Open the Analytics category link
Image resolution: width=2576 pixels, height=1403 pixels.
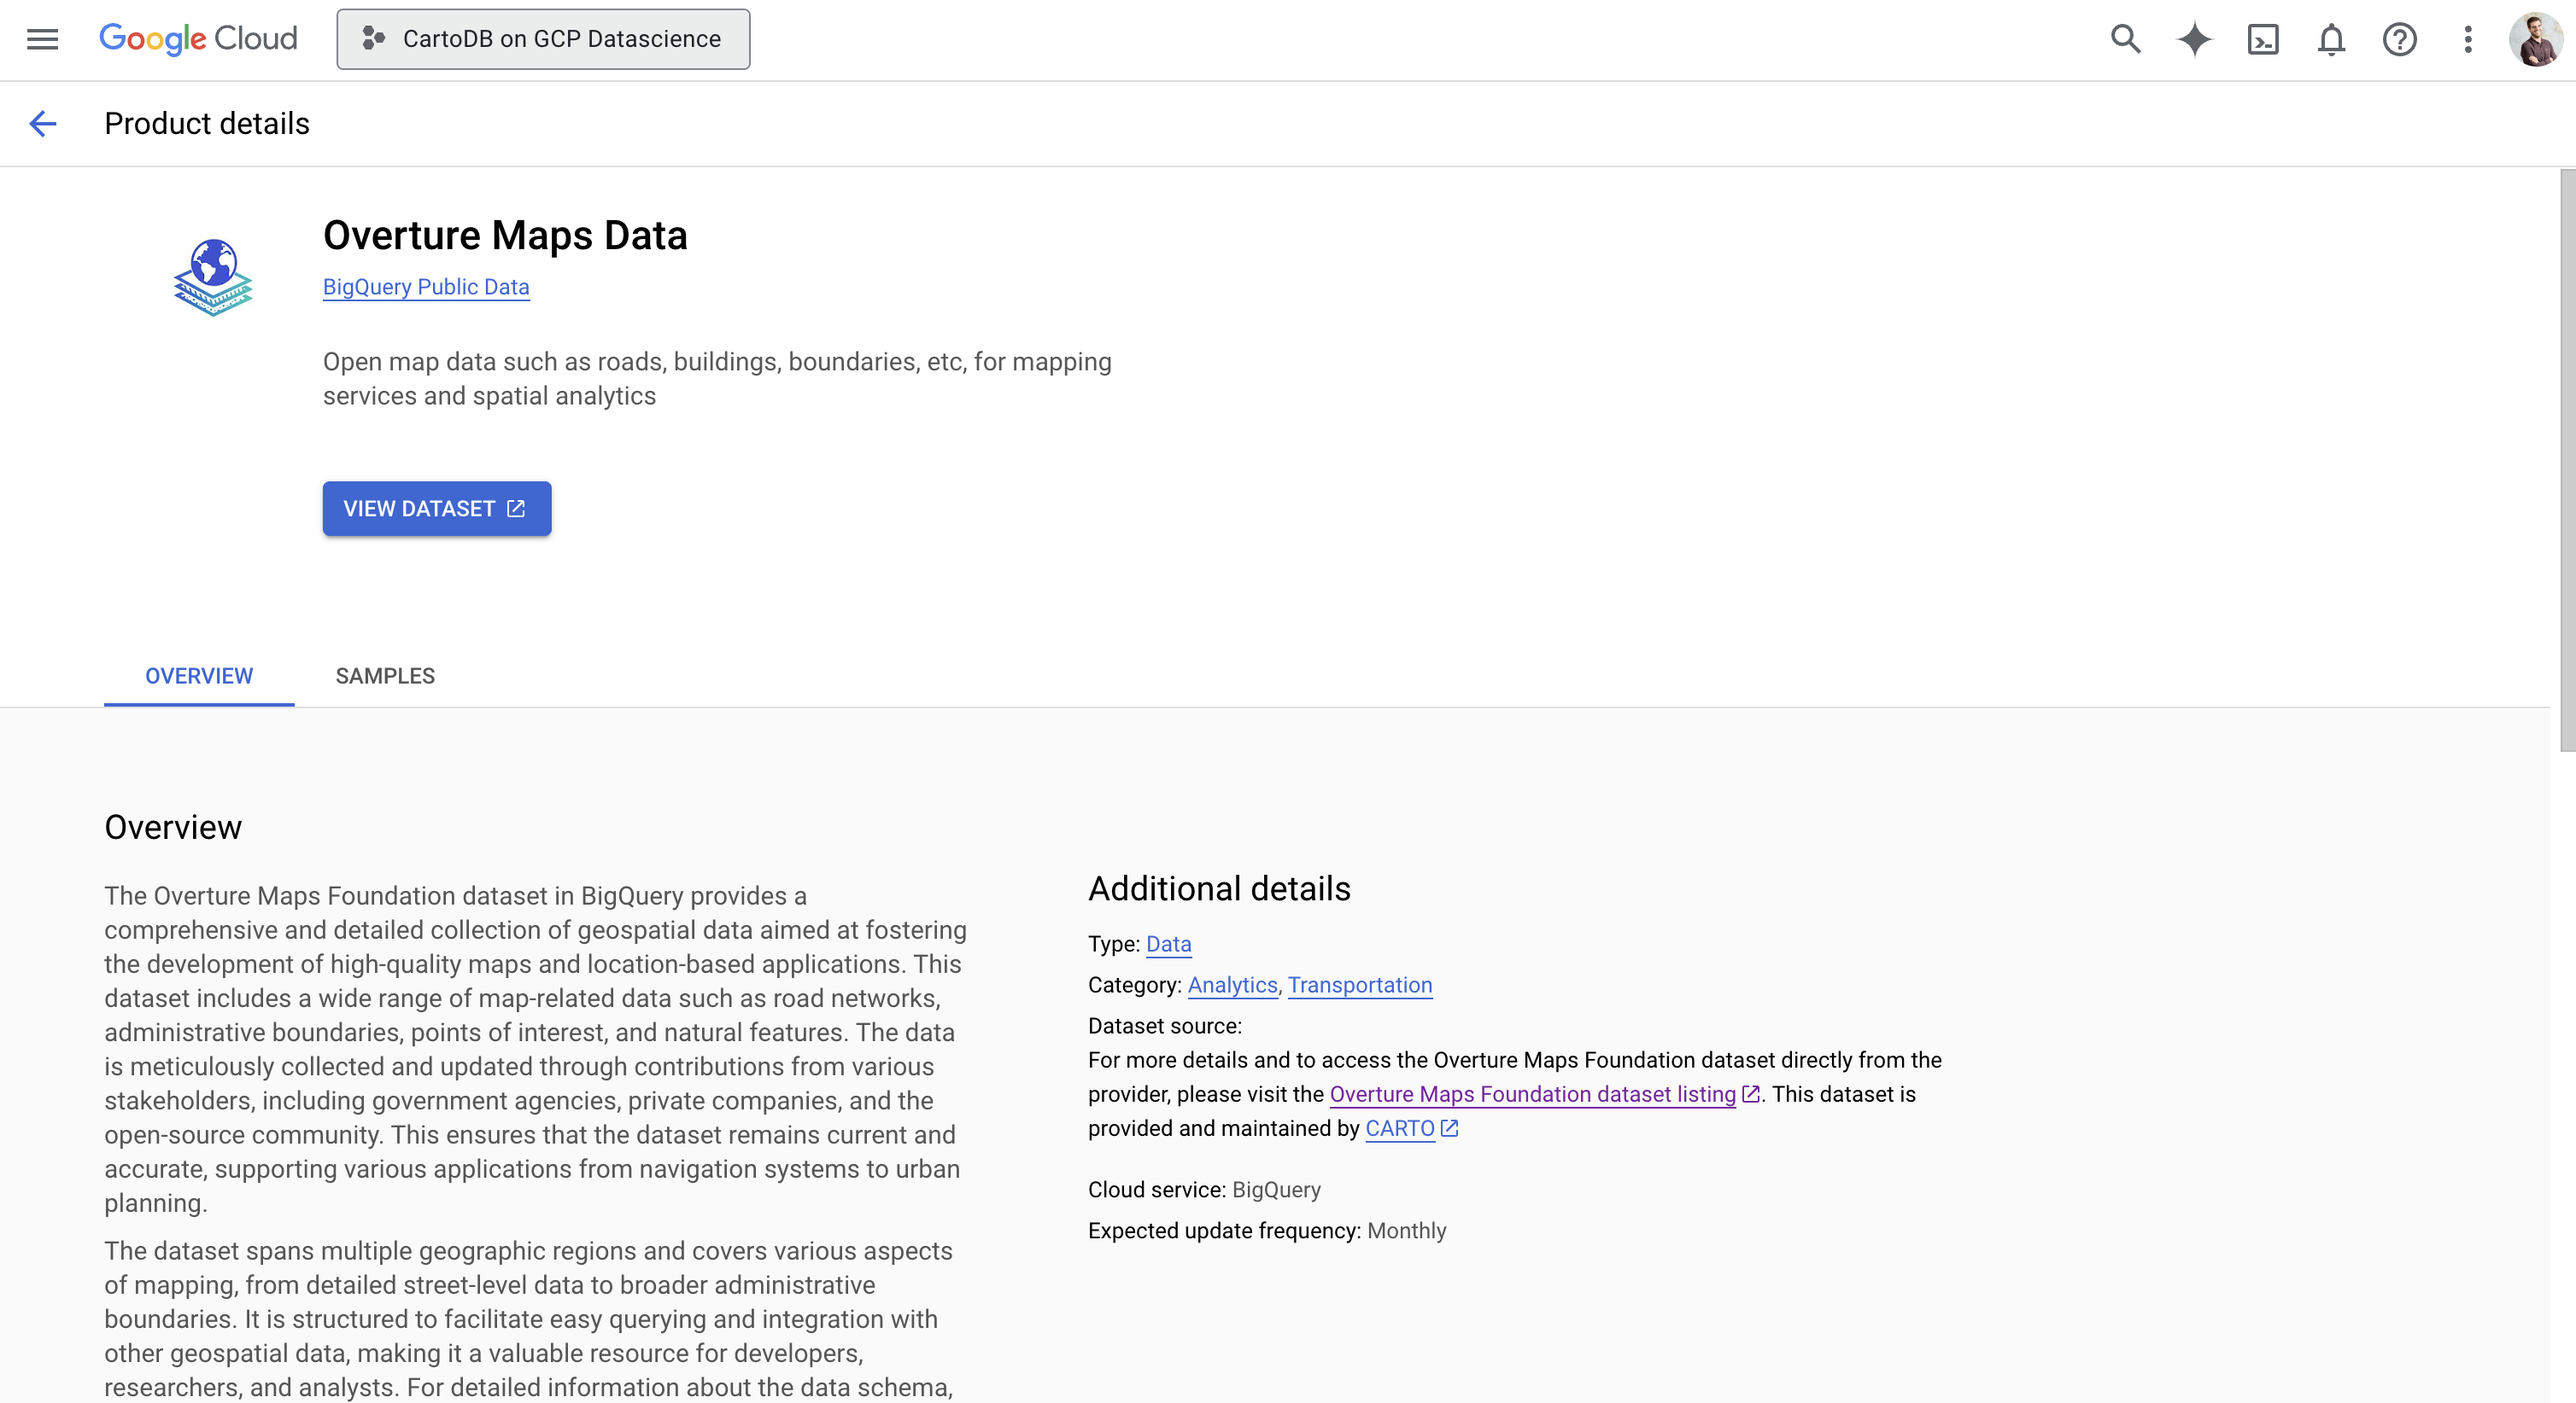1232,984
